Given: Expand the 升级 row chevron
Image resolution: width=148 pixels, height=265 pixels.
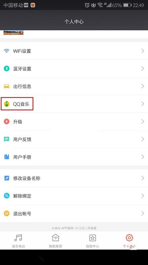Looking at the screenshot, I should 143,122.
